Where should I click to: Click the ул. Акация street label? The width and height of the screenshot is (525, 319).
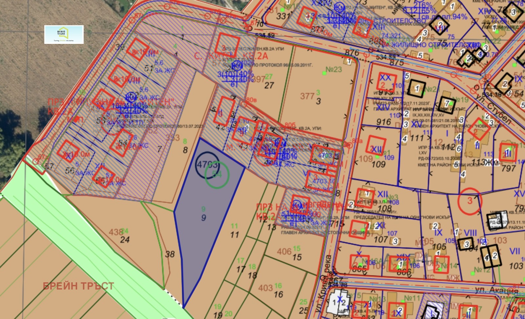pyautogui.click(x=496, y=290)
